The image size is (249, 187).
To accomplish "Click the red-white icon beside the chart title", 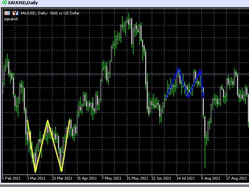I will pyautogui.click(x=15, y=13).
